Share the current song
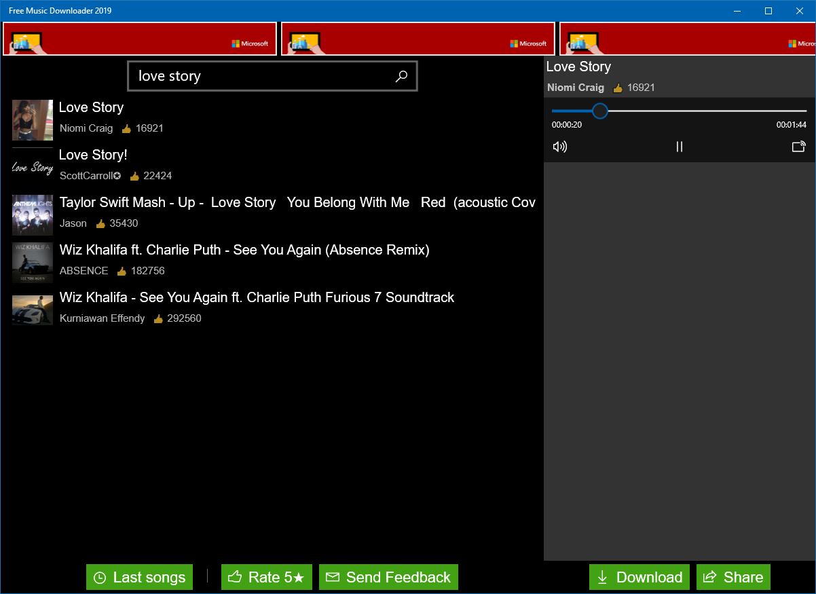Screen dimensions: 816x594 (x=733, y=577)
